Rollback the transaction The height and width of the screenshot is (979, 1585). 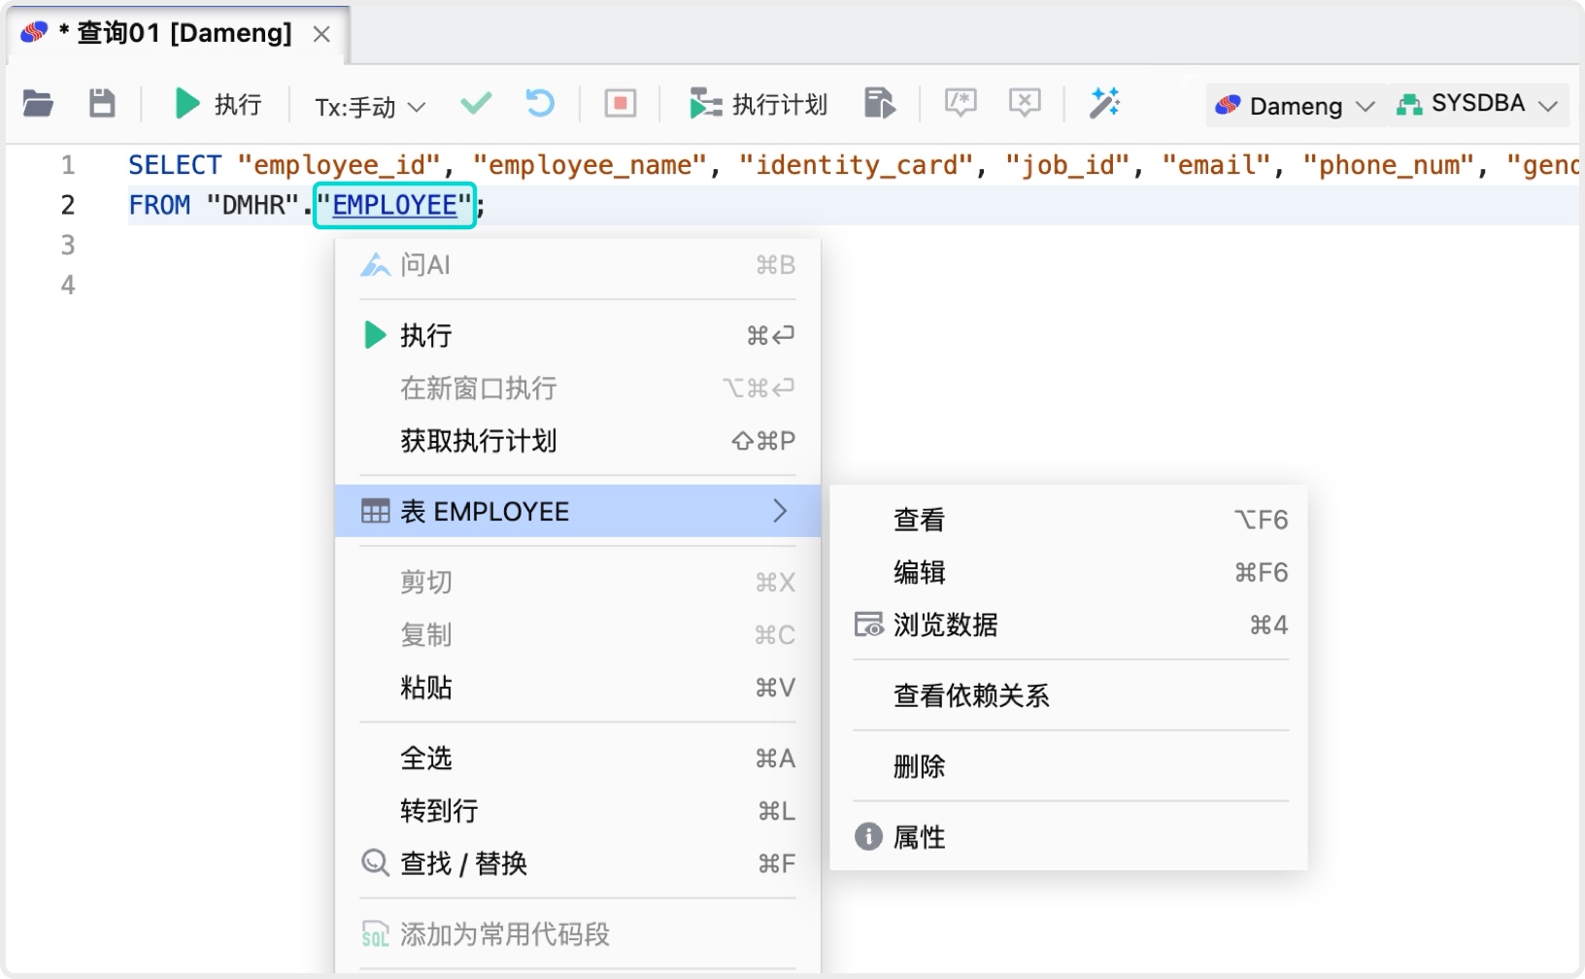pos(540,103)
